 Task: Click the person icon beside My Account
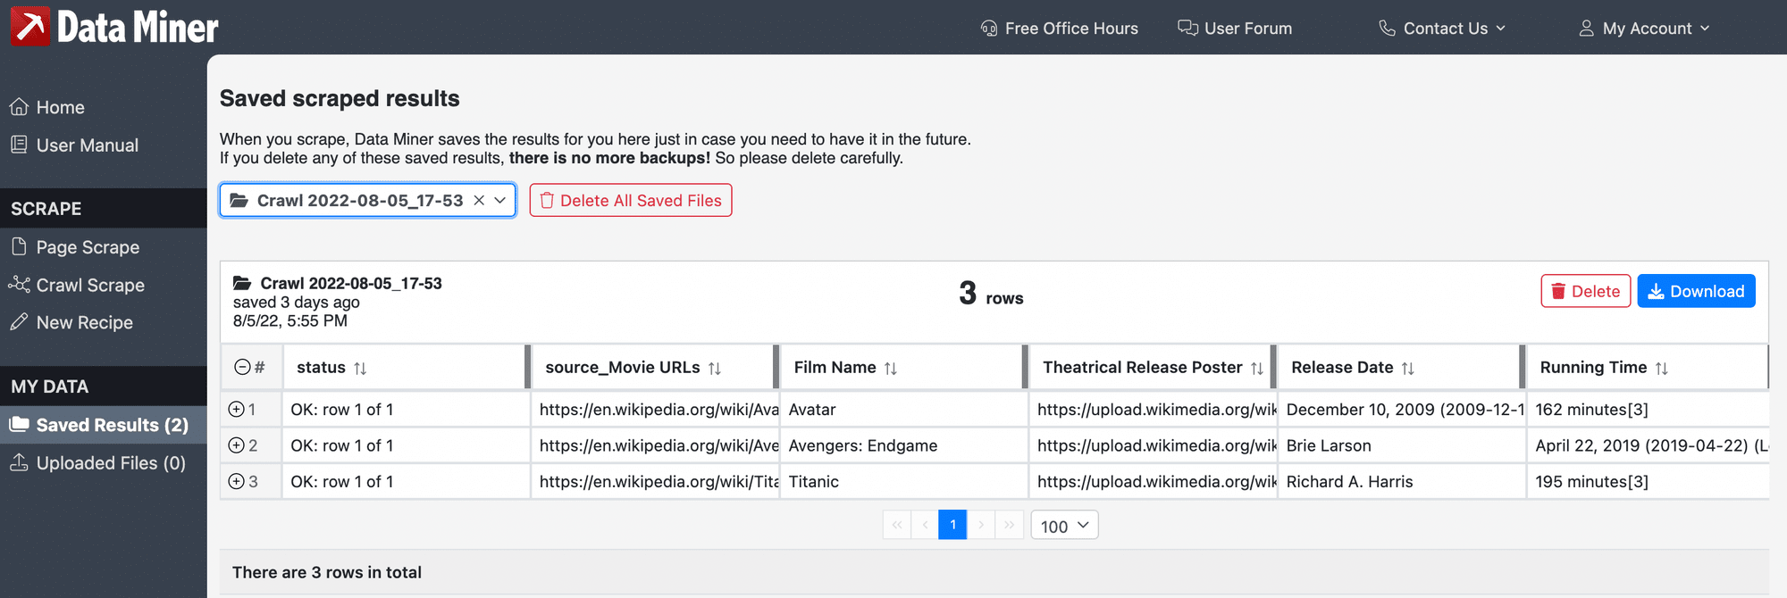[1586, 29]
